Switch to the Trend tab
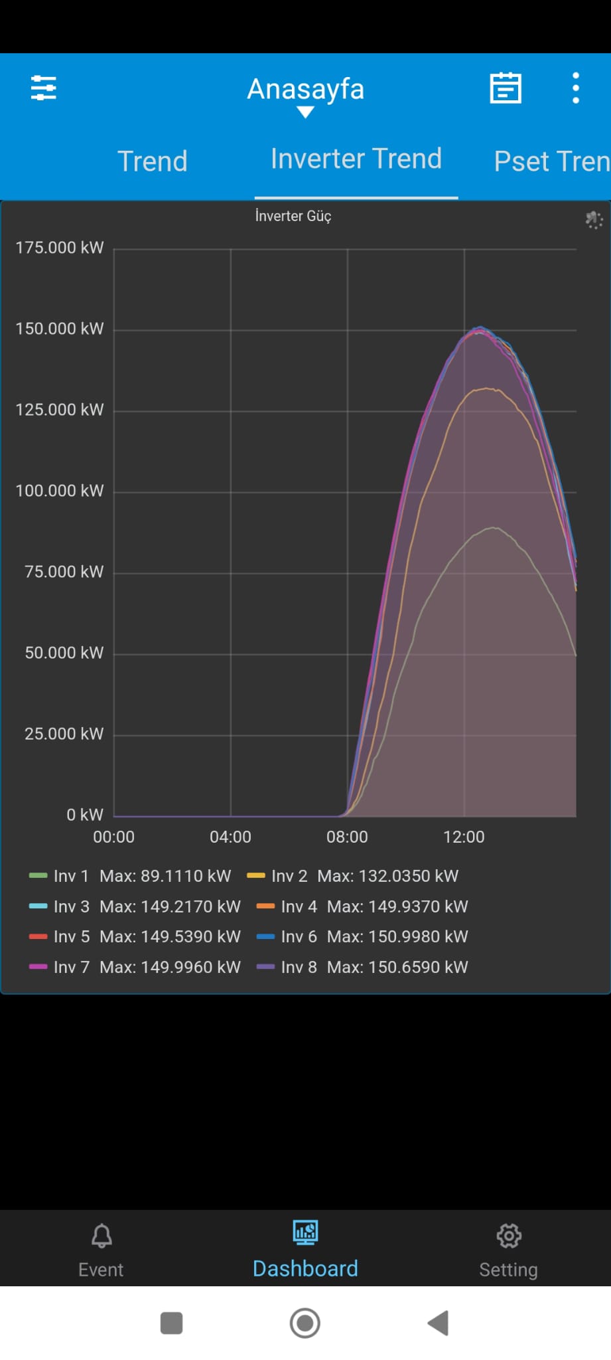 [x=153, y=161]
